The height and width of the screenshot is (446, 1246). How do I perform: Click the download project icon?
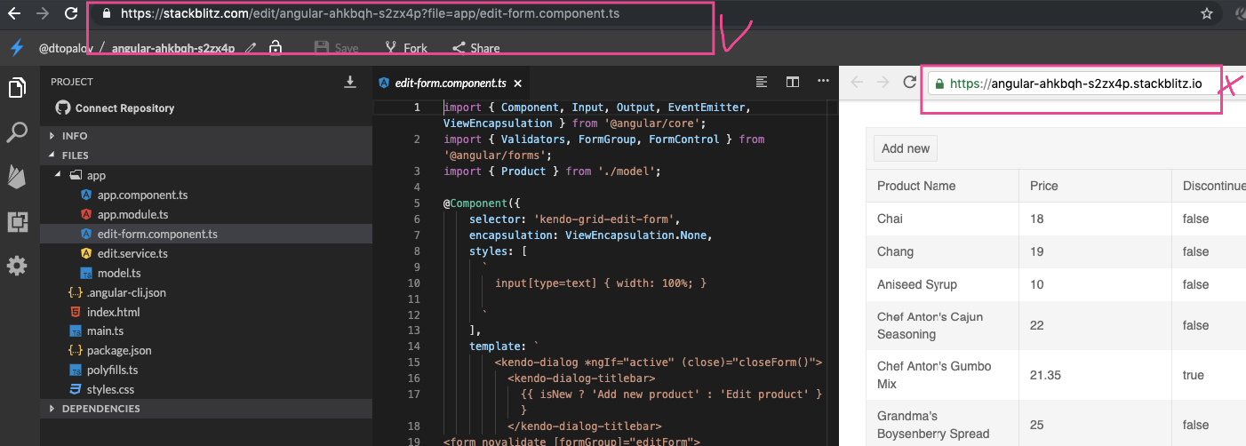click(350, 82)
